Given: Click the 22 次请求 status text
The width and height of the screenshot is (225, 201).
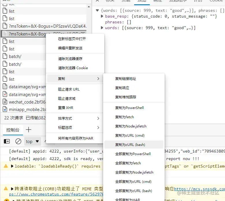Looking at the screenshot, I should pyautogui.click(x=14, y=118).
